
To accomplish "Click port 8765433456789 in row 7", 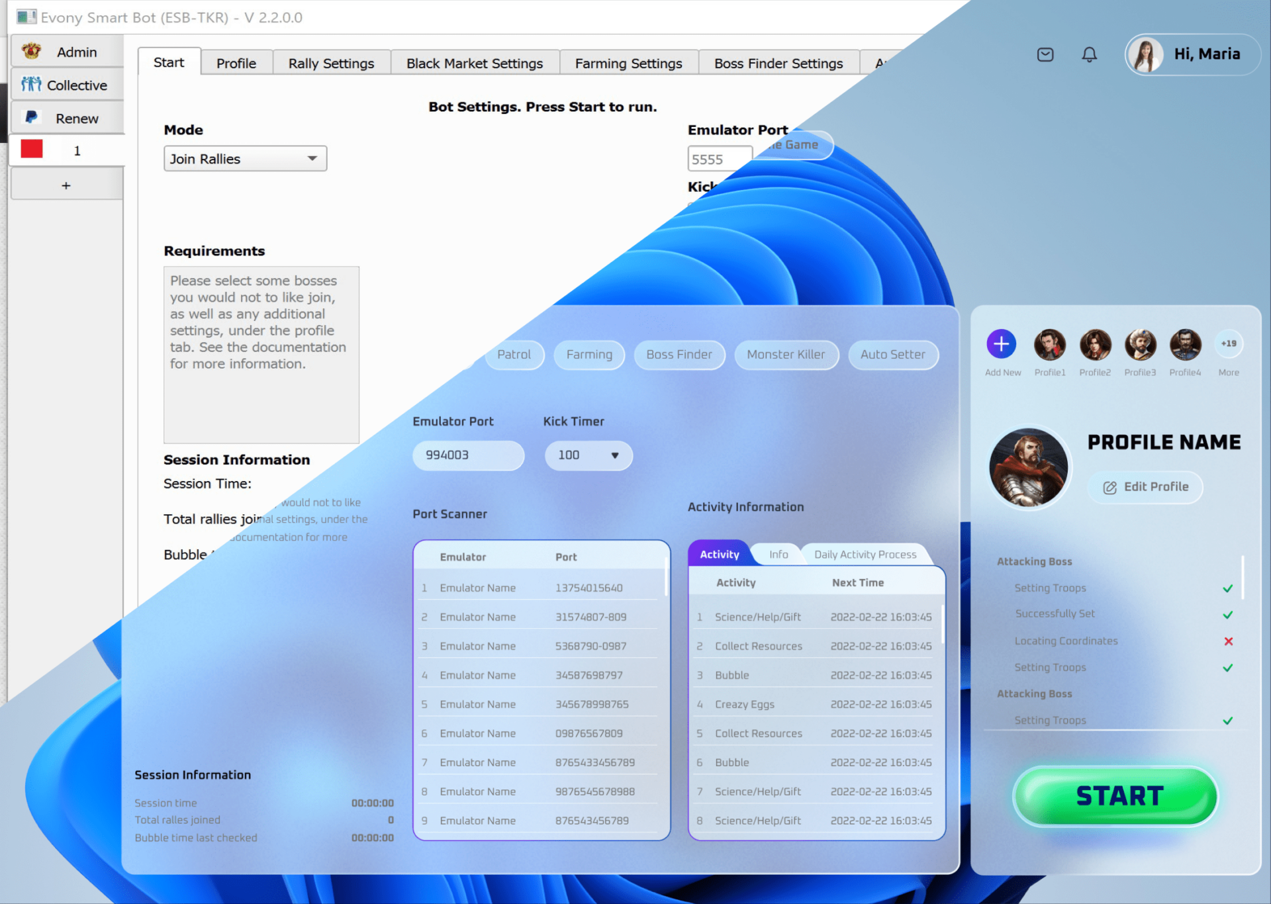I will click(x=594, y=762).
